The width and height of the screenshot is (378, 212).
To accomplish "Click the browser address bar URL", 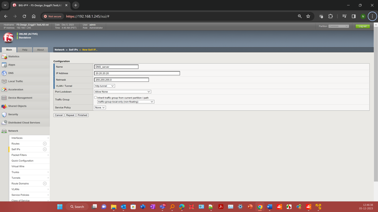I will pos(88,17).
